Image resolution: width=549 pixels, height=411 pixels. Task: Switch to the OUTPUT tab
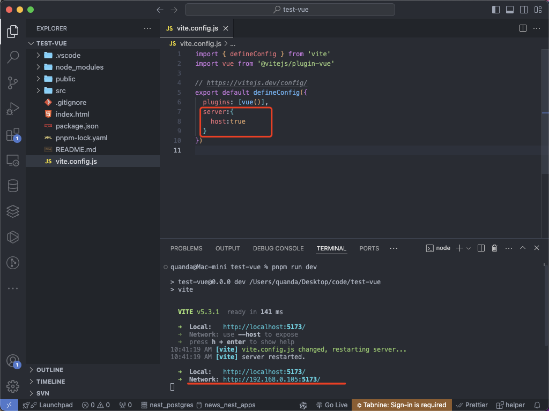point(227,248)
